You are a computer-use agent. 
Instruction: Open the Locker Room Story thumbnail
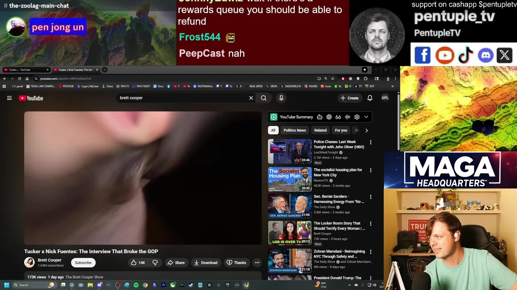pos(290,232)
